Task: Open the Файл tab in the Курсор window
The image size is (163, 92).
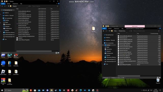Action: tap(3, 4)
